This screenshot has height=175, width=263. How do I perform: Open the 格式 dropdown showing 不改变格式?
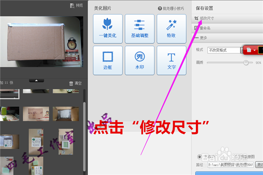pyautogui.click(x=226, y=50)
